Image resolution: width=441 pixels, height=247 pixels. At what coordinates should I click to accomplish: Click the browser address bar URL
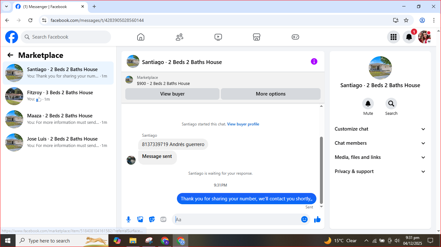coord(97,20)
